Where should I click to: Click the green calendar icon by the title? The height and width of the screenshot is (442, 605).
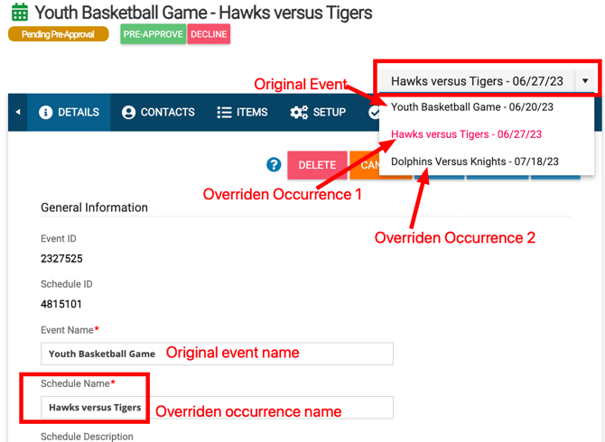pyautogui.click(x=19, y=13)
